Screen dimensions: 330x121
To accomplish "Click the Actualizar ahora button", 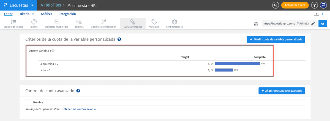I will tap(295, 5).
